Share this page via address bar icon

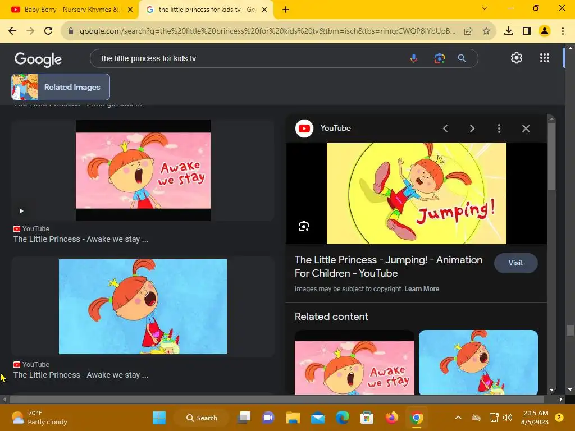click(x=468, y=31)
